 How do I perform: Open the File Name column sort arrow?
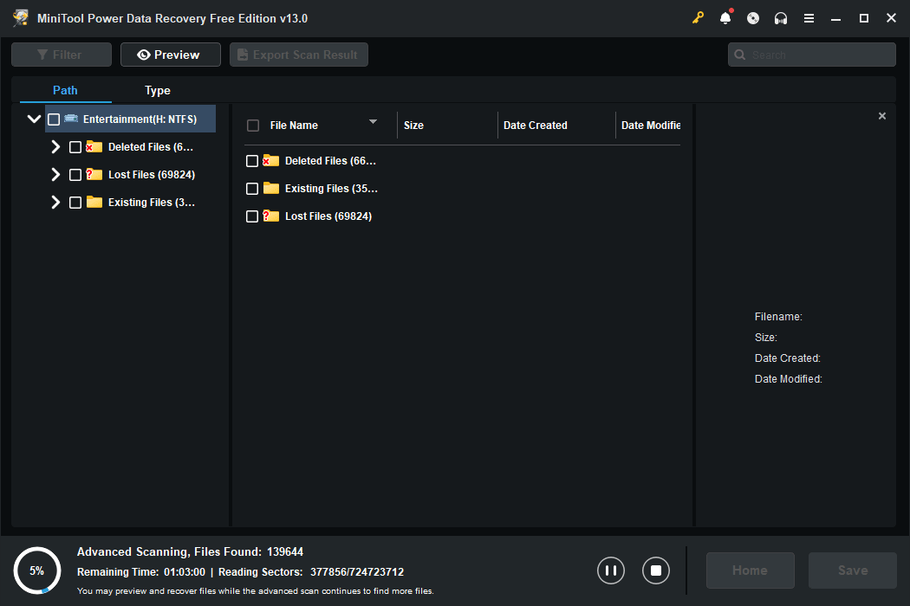coord(374,122)
